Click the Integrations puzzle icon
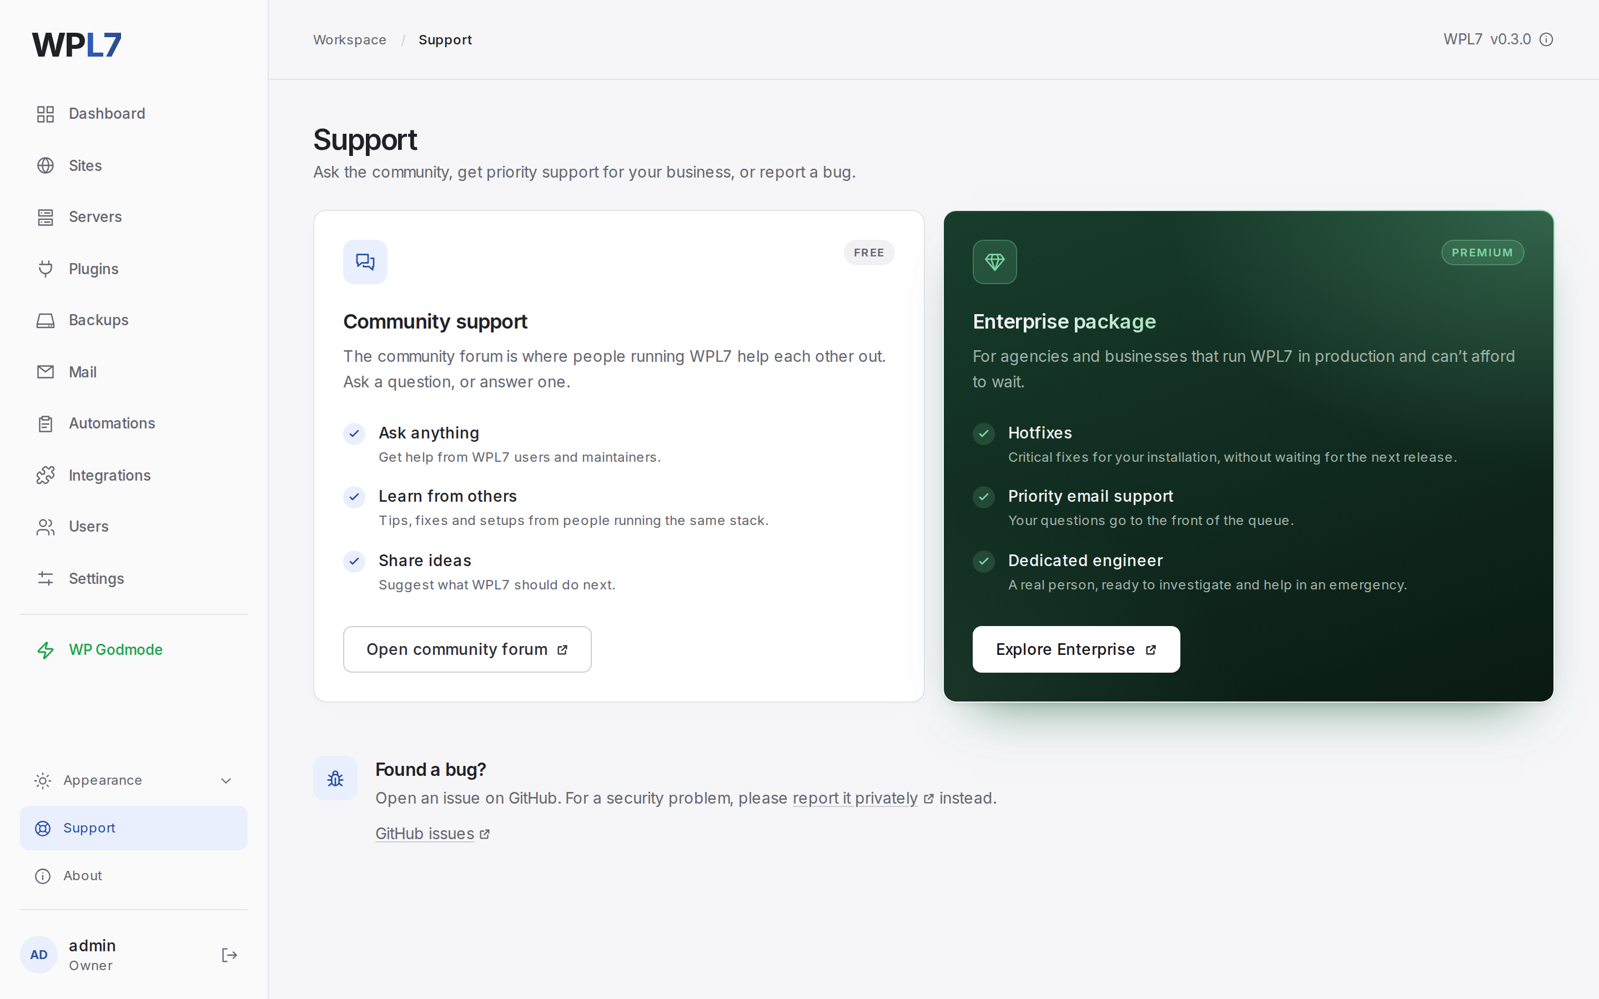The width and height of the screenshot is (1599, 999). pos(45,475)
